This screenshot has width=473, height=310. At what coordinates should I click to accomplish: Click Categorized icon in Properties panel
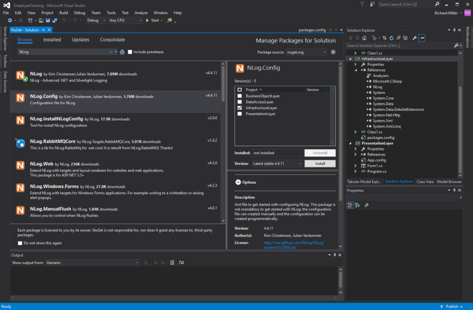point(350,205)
